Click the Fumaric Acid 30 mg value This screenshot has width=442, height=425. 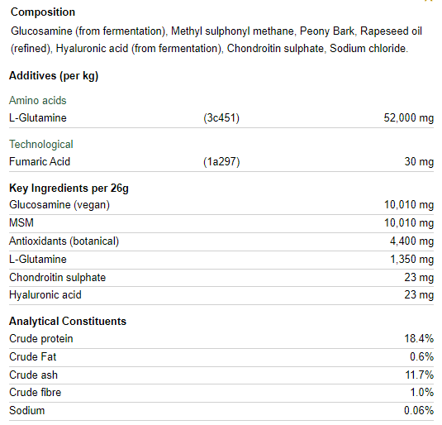coord(419,162)
